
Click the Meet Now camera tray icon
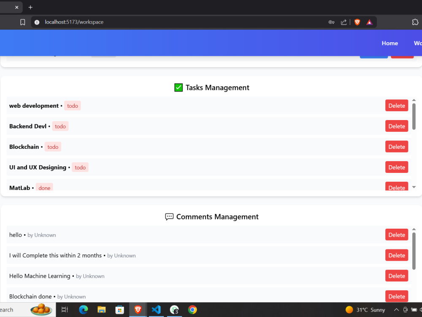pyautogui.click(x=405, y=310)
